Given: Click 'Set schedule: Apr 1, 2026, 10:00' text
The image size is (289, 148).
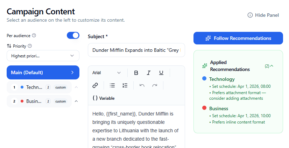Looking at the screenshot, I should 241,116.
